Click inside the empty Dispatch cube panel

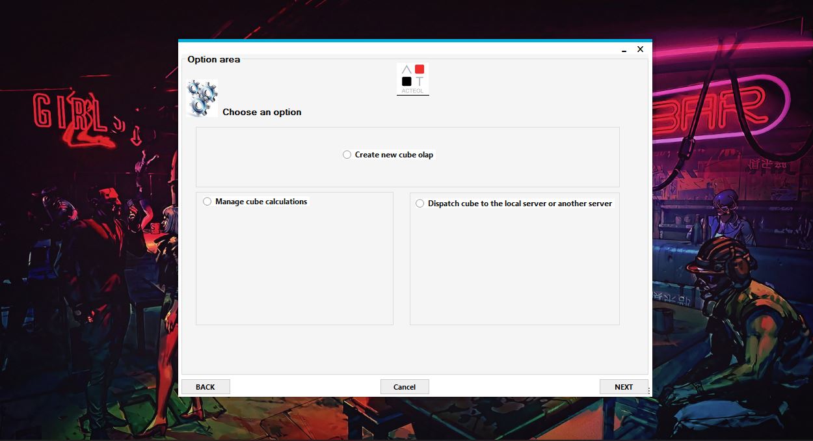pyautogui.click(x=514, y=267)
